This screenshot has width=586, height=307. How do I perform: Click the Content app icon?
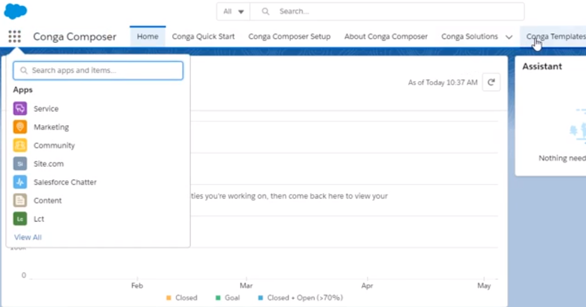pos(20,200)
